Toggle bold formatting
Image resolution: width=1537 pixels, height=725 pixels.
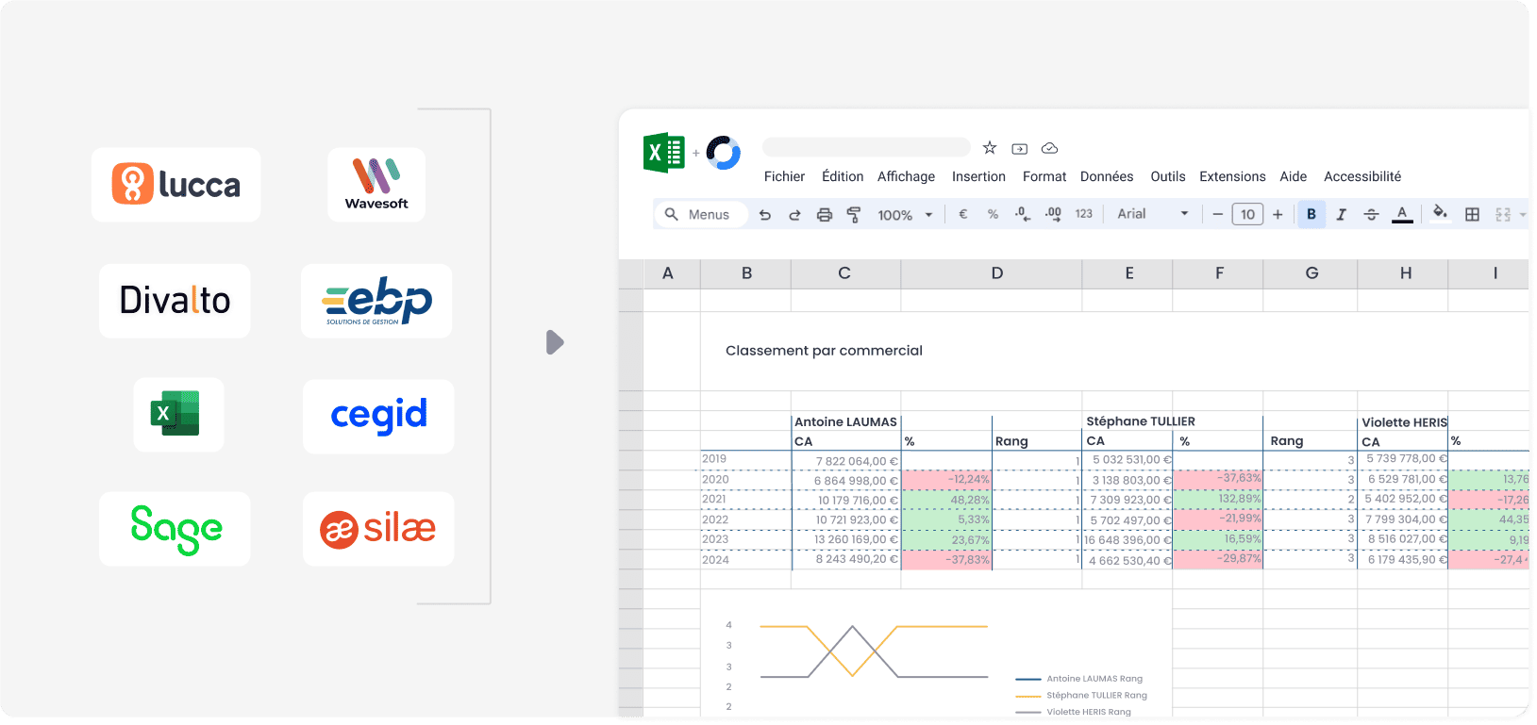pyautogui.click(x=1311, y=214)
